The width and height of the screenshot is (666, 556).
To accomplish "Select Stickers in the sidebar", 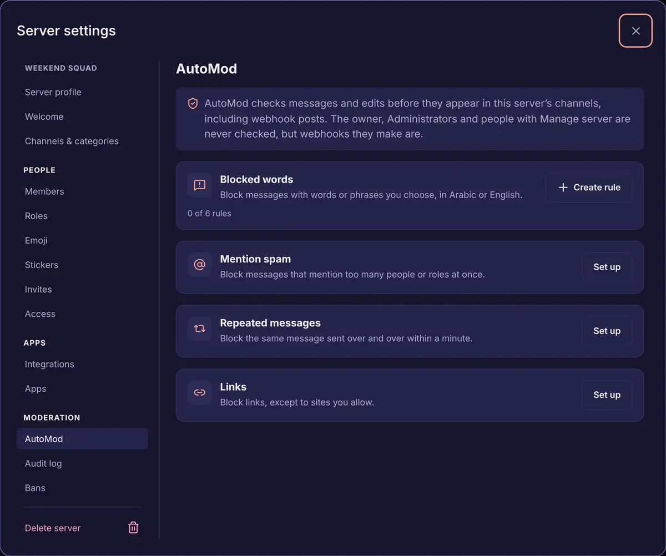I will pos(82,265).
